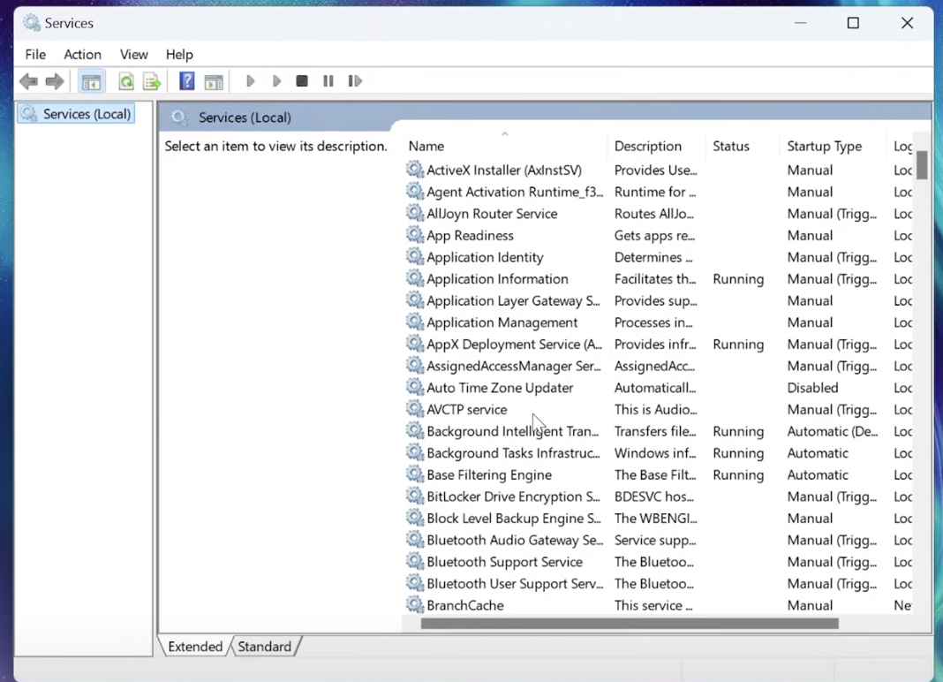943x682 pixels.
Task: Click 'This is Audio...' description cell
Action: [655, 409]
